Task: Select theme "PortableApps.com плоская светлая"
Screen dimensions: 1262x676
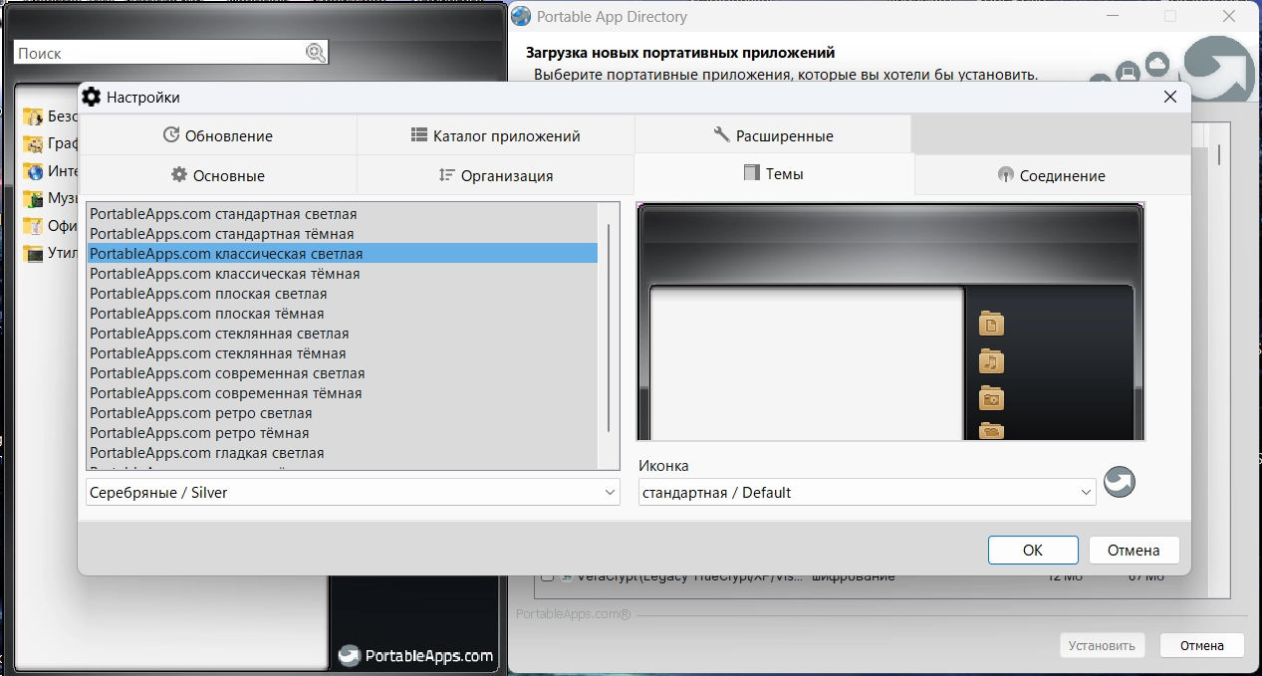Action: tap(343, 294)
